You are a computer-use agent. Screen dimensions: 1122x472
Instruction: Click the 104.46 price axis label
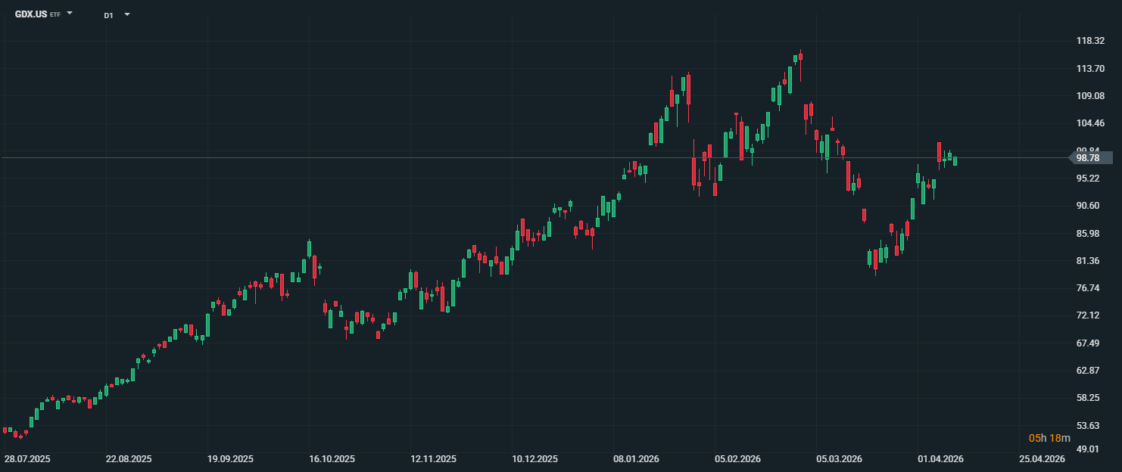(x=1090, y=123)
